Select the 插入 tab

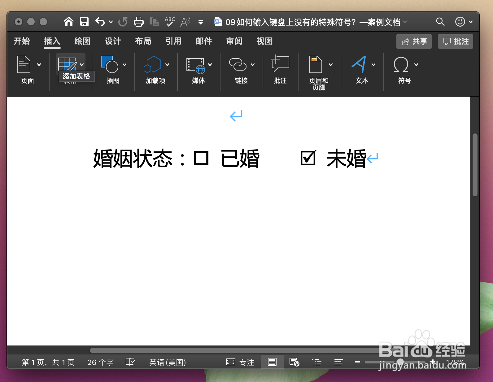[52, 41]
